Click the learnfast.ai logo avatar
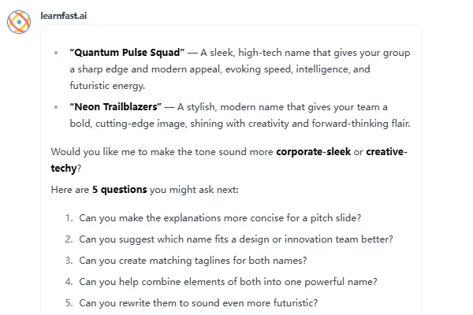473x315 pixels. coord(19,21)
